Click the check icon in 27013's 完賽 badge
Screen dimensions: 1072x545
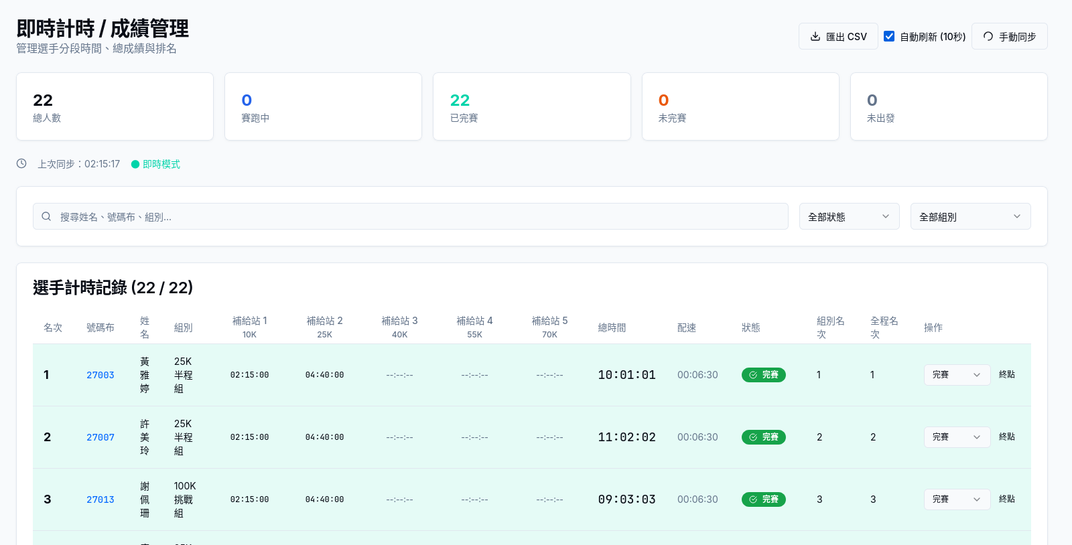click(753, 499)
